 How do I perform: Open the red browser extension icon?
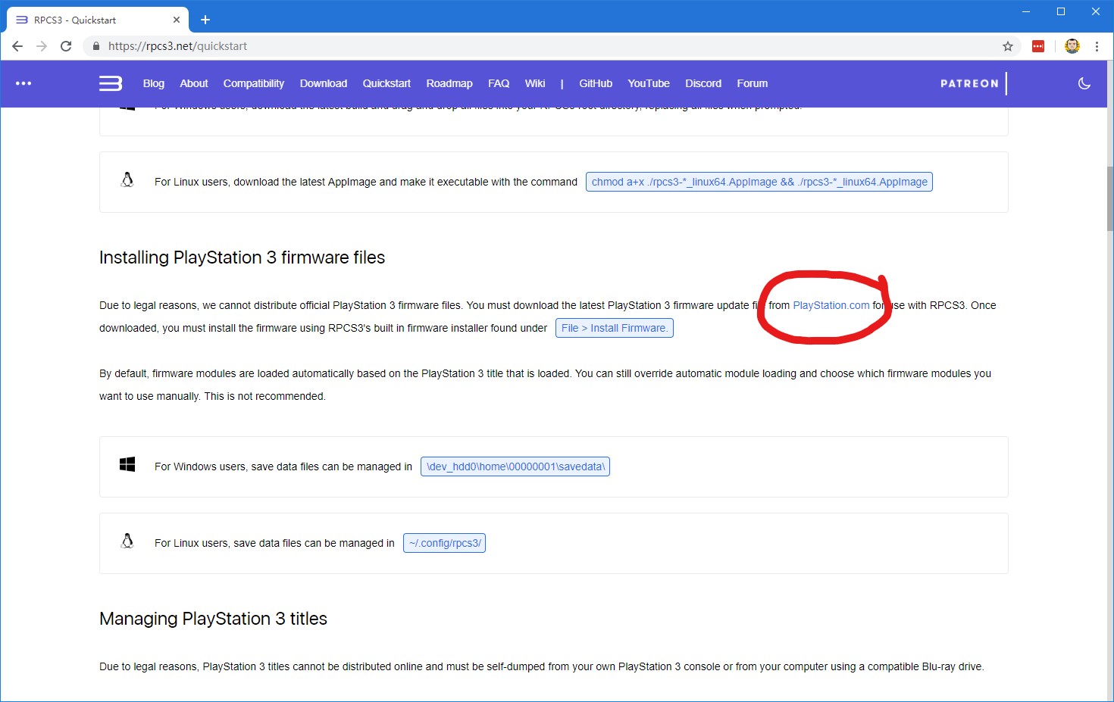click(1038, 46)
